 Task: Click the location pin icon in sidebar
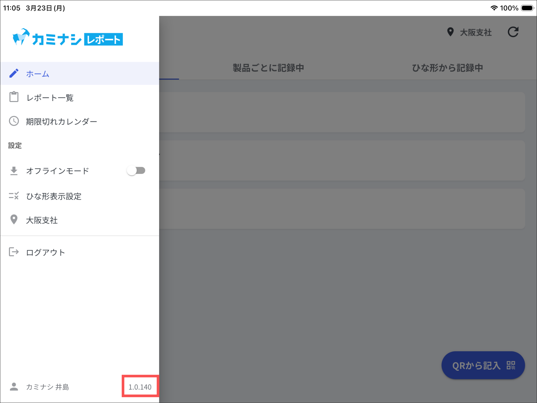click(14, 220)
